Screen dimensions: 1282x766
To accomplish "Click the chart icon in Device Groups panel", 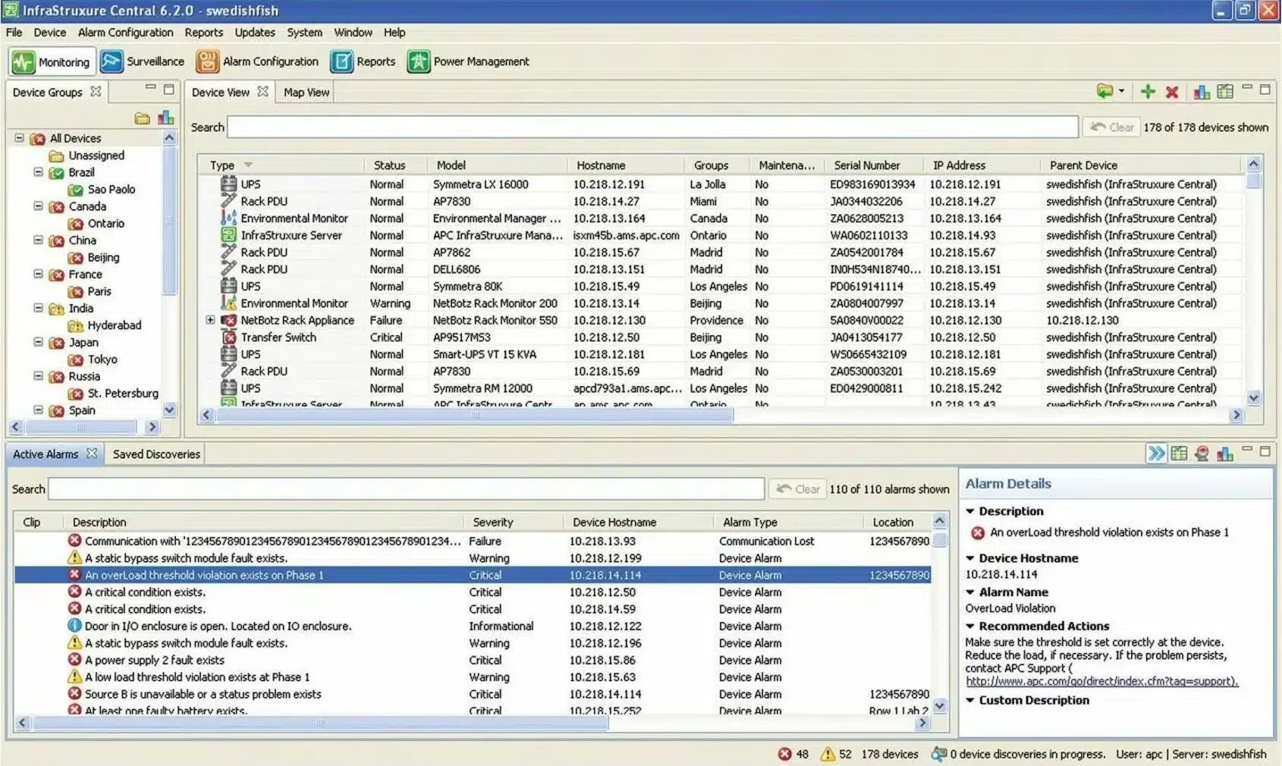I will [165, 118].
